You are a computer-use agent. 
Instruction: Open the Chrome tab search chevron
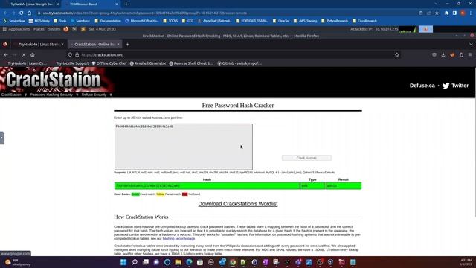[436, 4]
